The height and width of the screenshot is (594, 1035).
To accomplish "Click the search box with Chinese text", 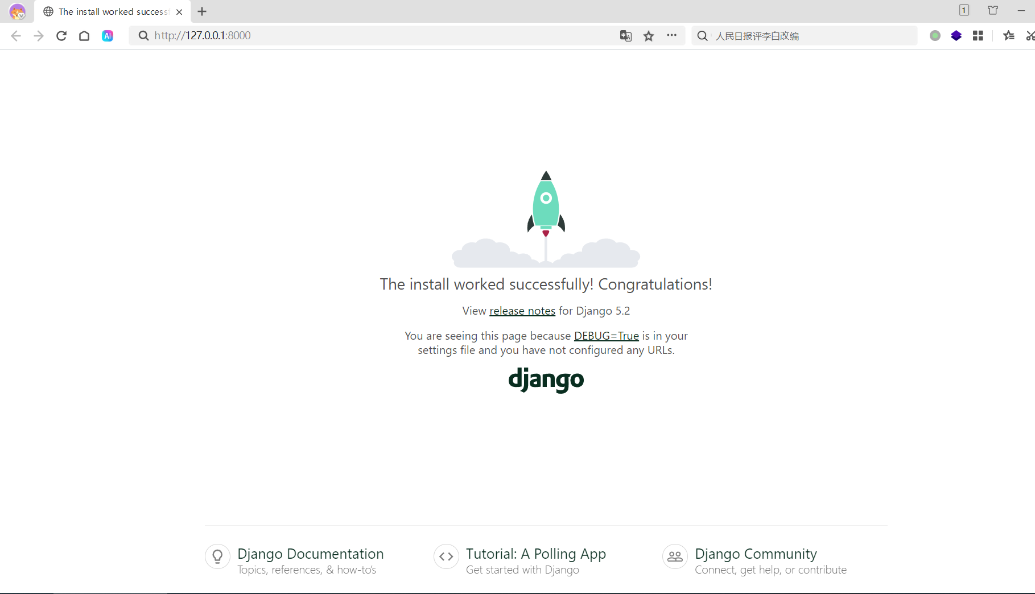I will coord(805,36).
